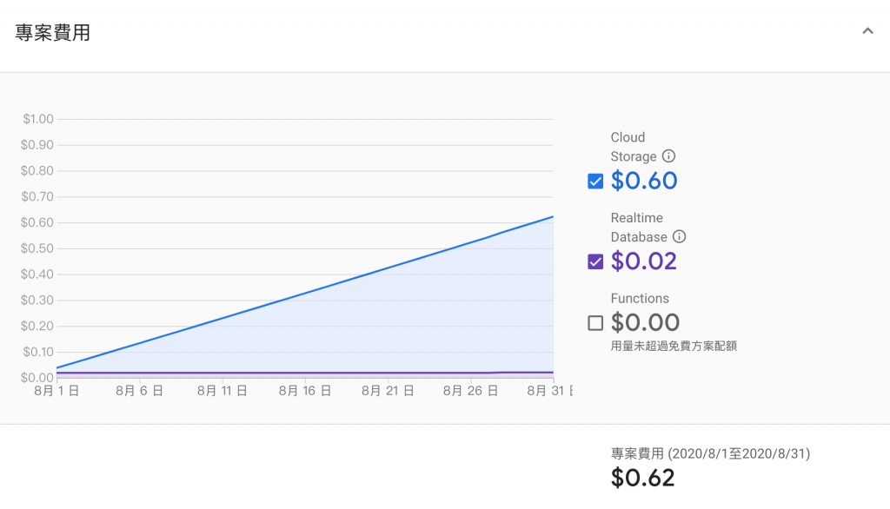
Task: Enable the Functions checkbox
Action: click(595, 323)
